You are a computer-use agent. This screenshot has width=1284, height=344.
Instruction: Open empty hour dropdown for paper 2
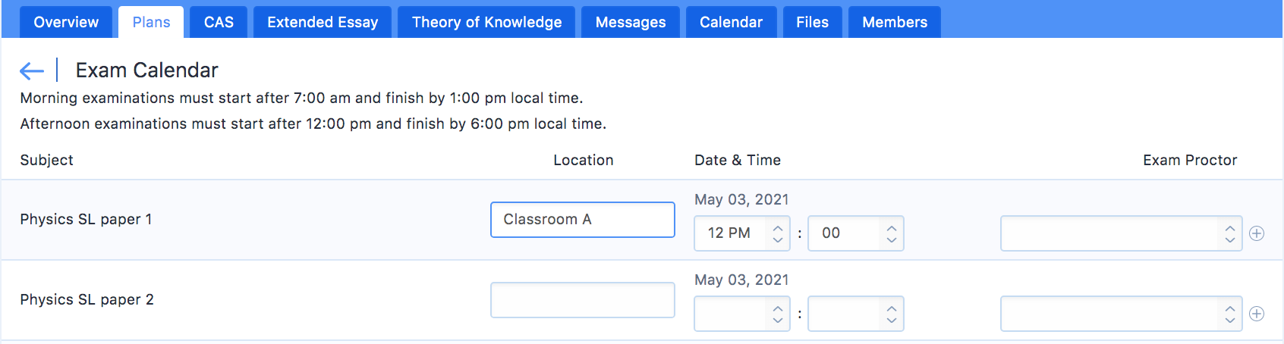pos(741,314)
